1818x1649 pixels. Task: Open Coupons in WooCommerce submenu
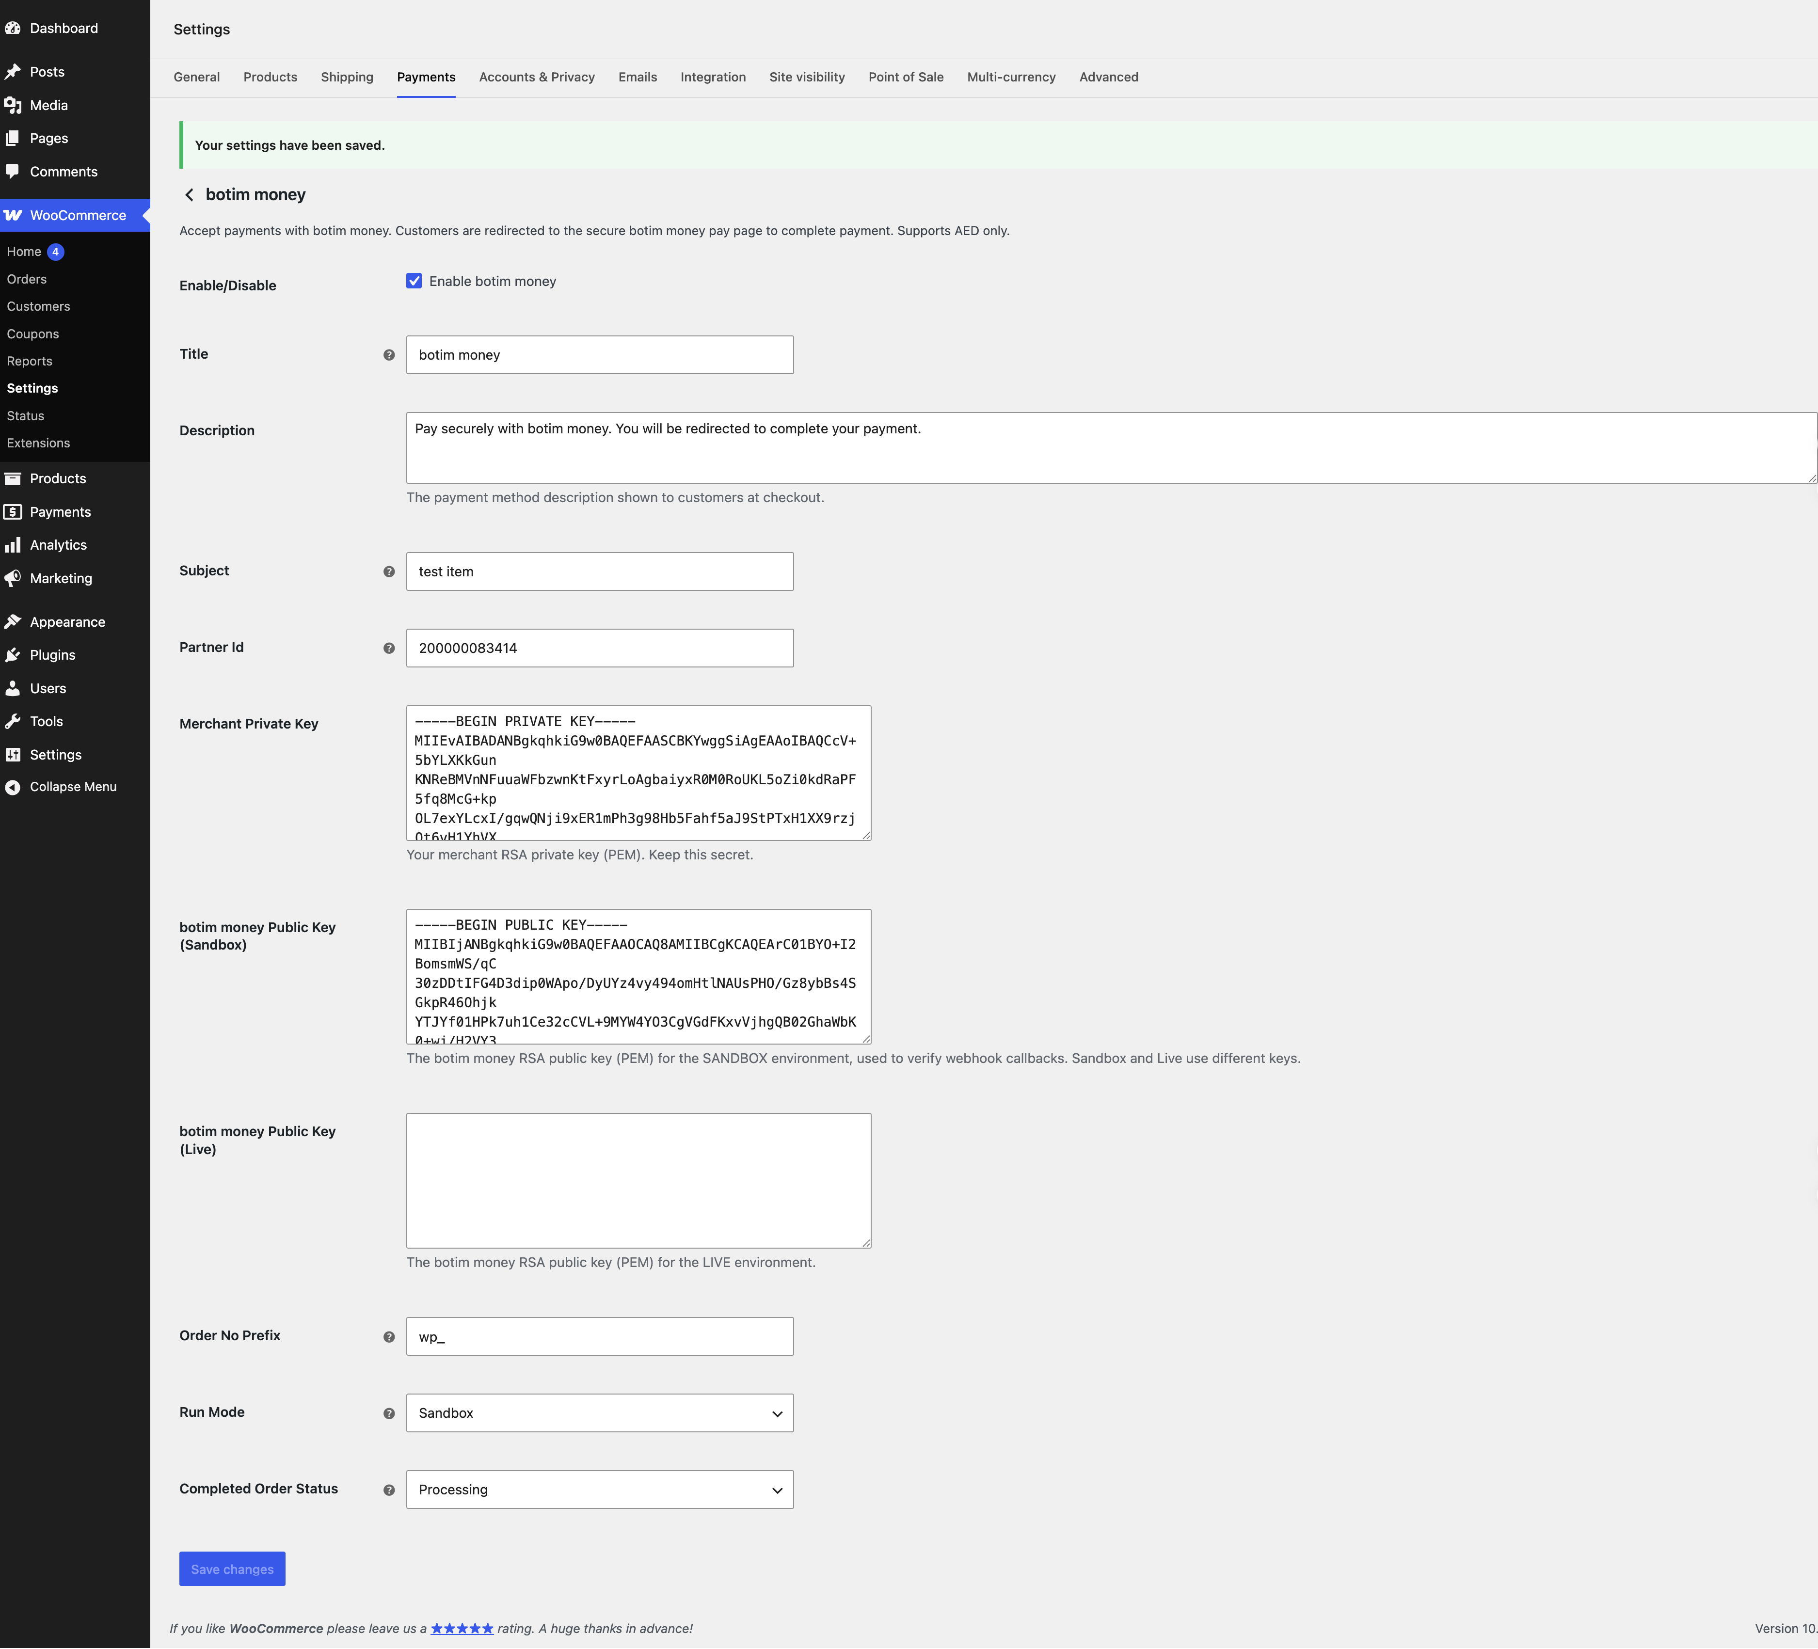click(33, 333)
